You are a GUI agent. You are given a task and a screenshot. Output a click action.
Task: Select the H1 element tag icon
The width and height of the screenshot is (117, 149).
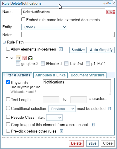click(x=18, y=58)
